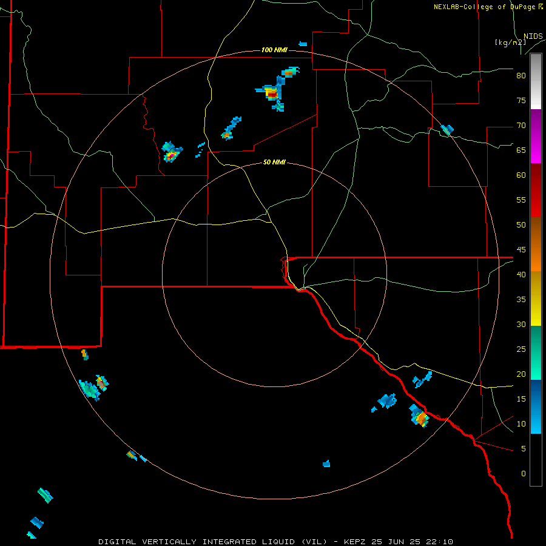Click the 75 value on the scale
Screen dimensions: 546x546
click(x=521, y=100)
